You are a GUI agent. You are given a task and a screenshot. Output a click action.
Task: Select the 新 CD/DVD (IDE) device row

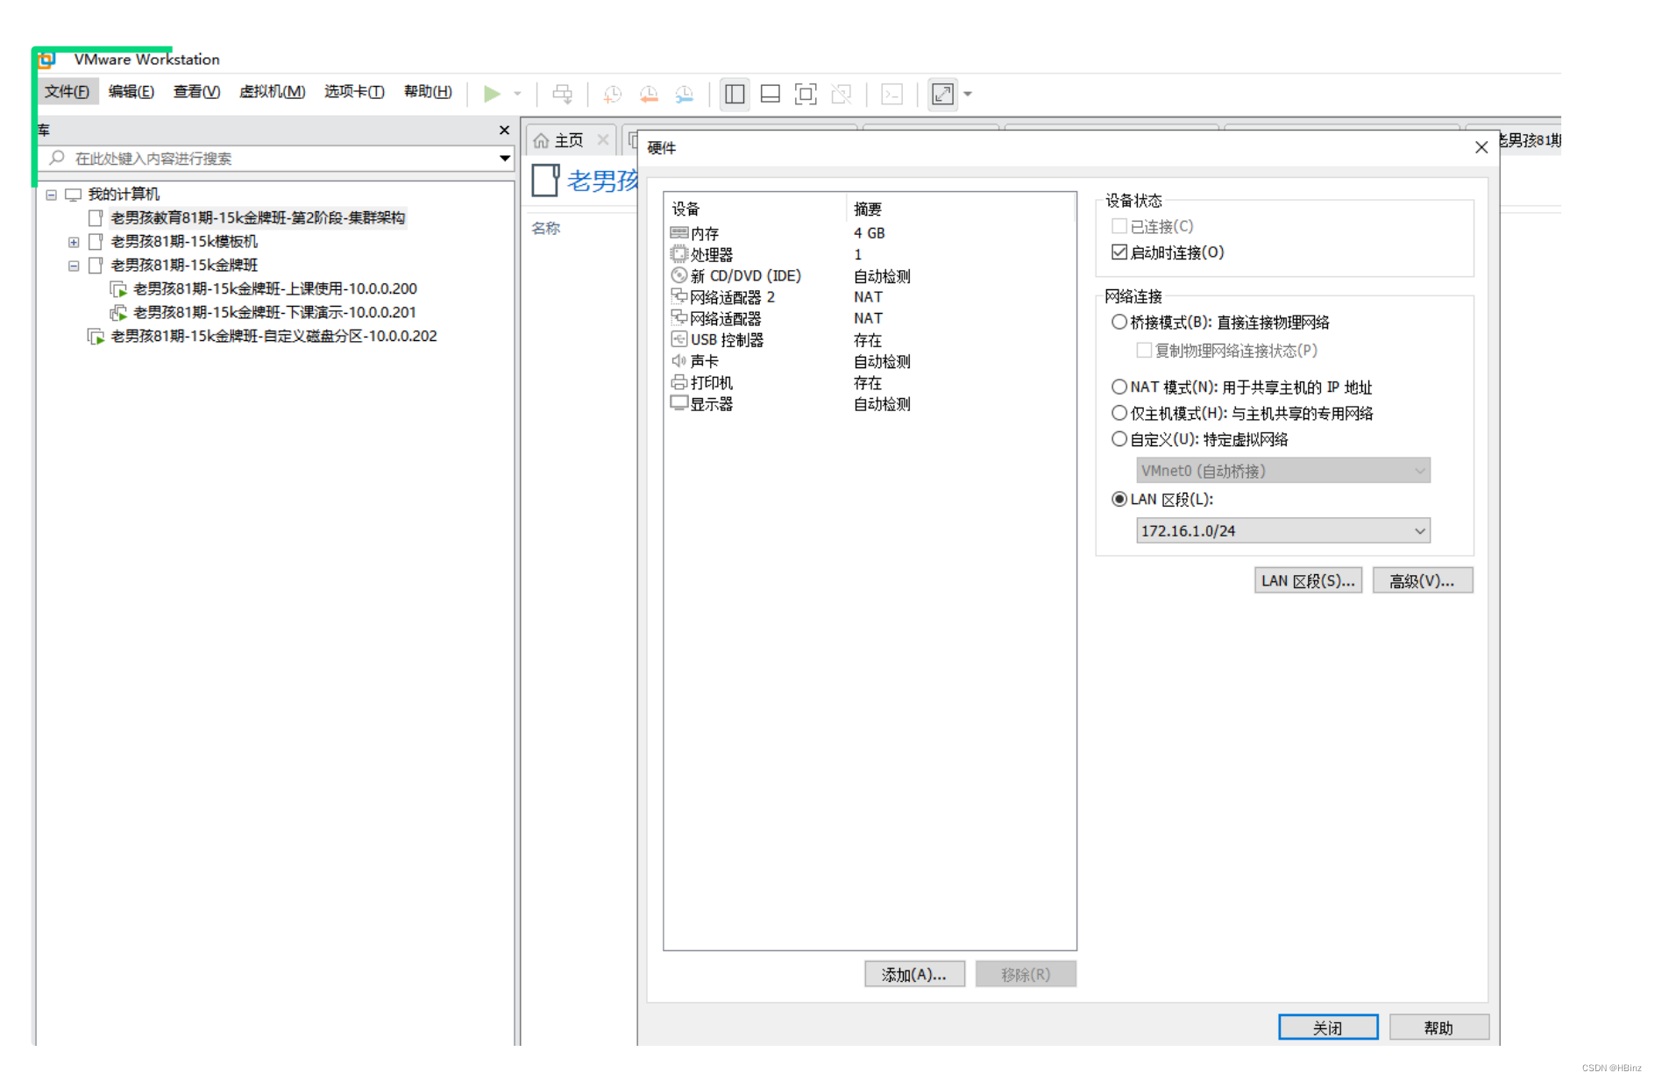point(870,276)
